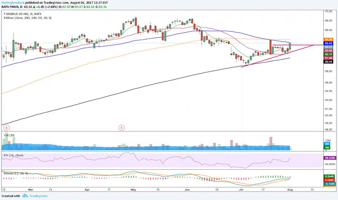Click the +1.65 (2.68%) change text

click(47, 7)
